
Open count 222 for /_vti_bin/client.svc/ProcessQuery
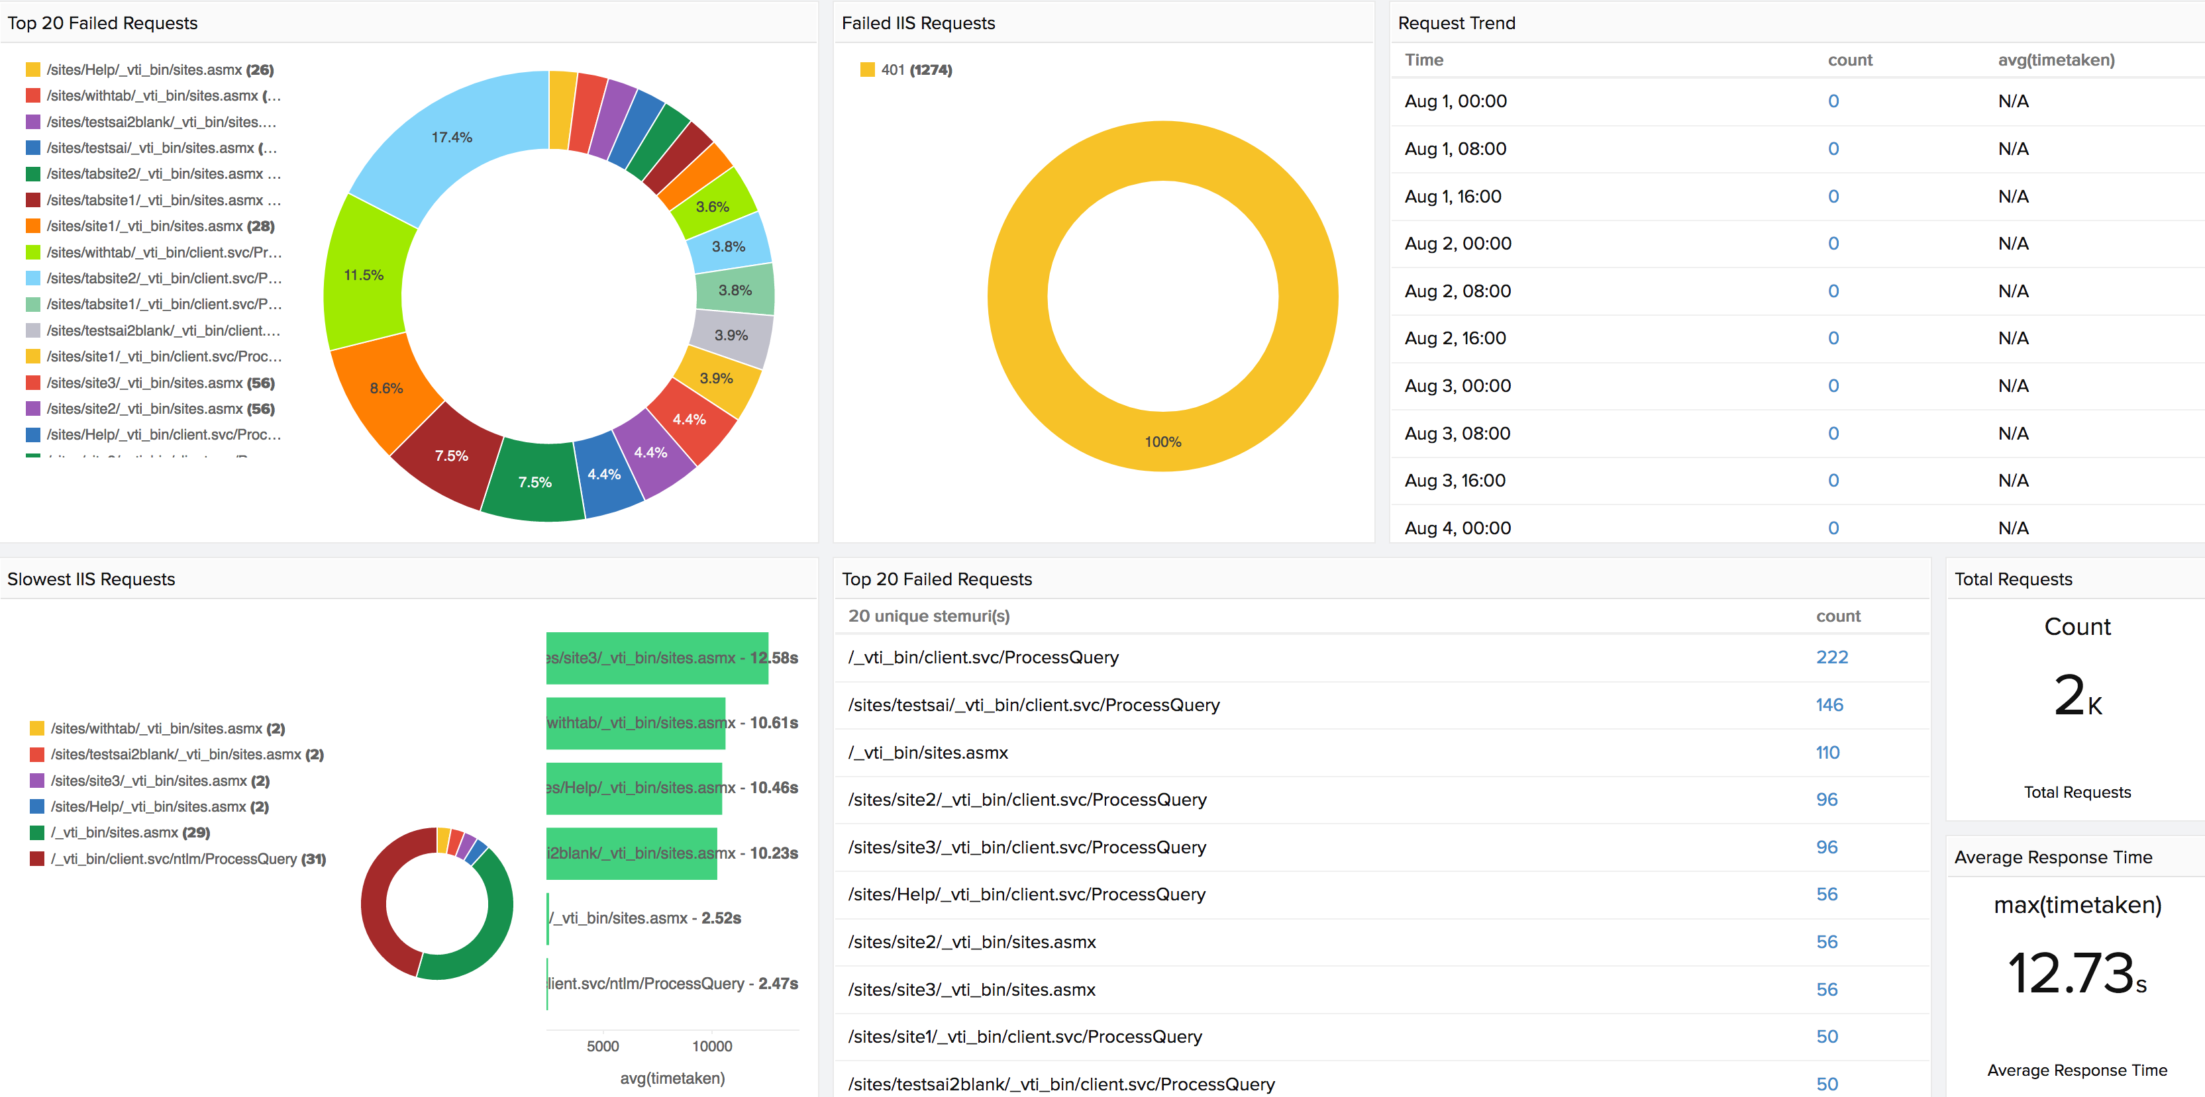point(1831,657)
